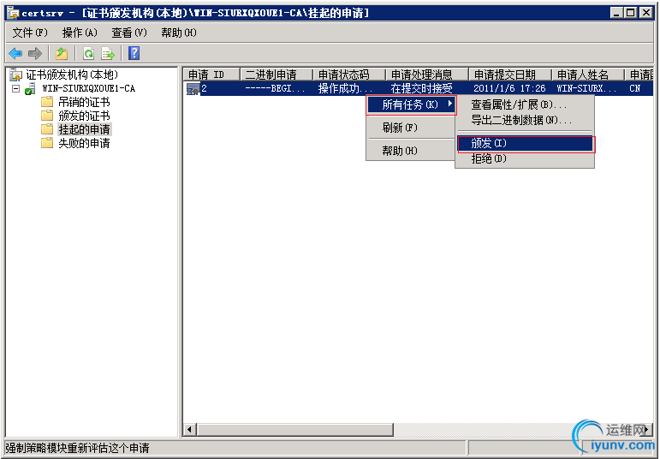660x459 pixels.
Task: Open the 帮助(H) menu in the menu bar
Action: 179,33
